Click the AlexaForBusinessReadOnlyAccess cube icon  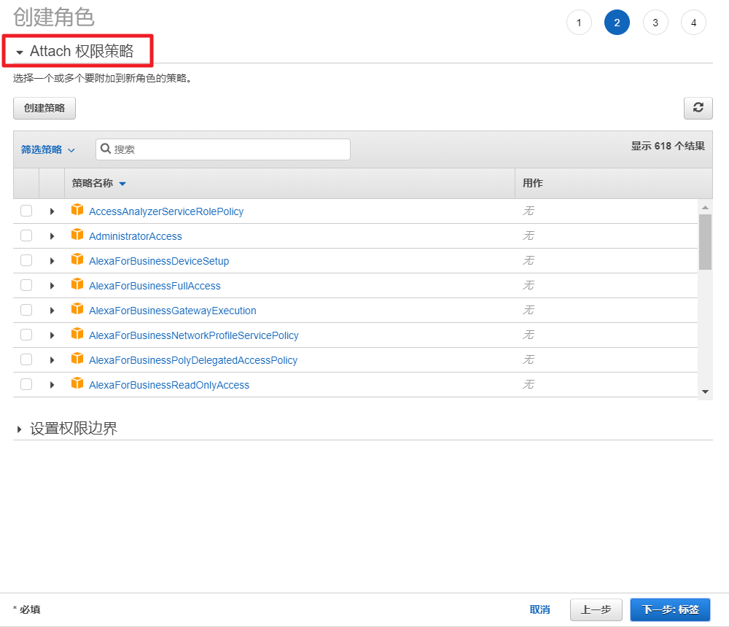click(x=77, y=384)
